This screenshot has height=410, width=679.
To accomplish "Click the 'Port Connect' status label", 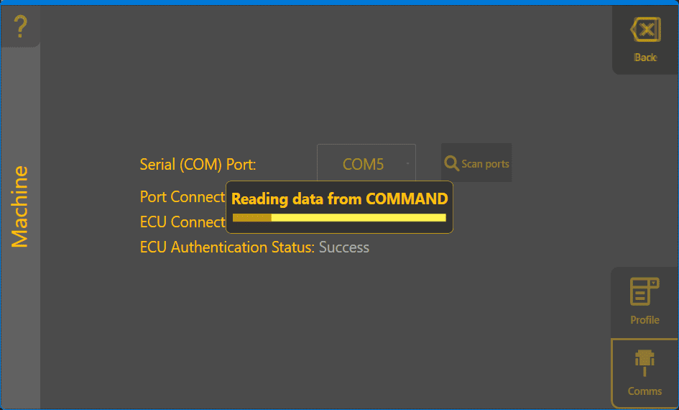I will (x=183, y=197).
